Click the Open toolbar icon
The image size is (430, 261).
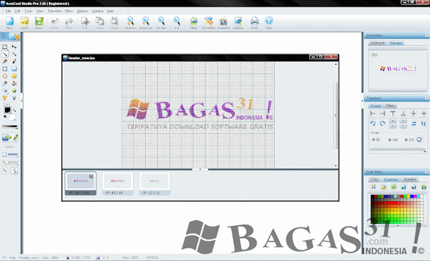coord(24,23)
